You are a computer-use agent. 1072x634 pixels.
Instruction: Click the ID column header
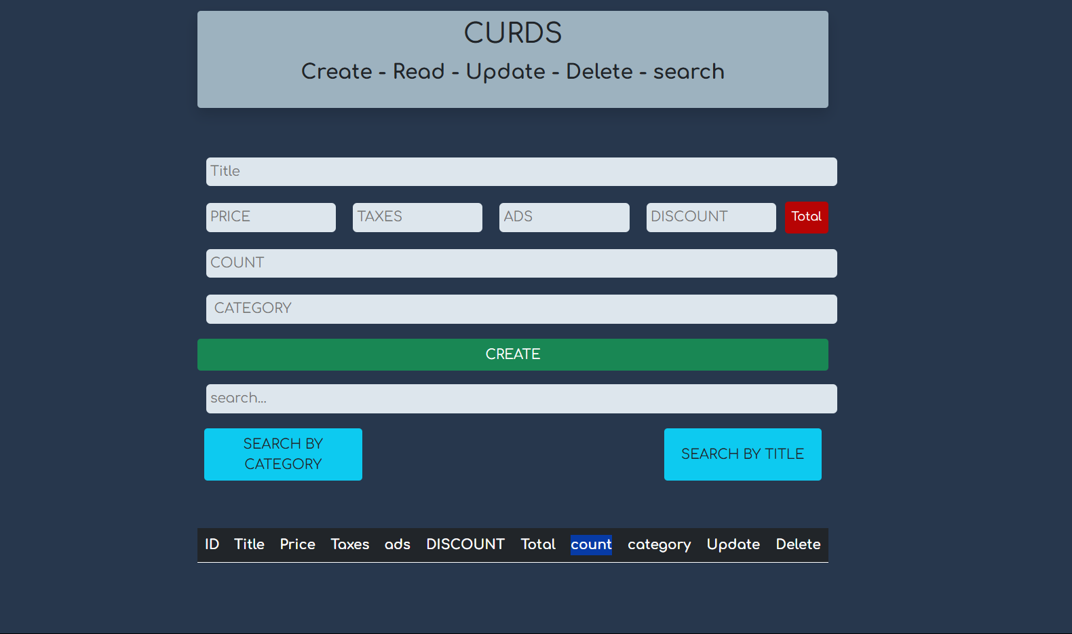pyautogui.click(x=212, y=544)
